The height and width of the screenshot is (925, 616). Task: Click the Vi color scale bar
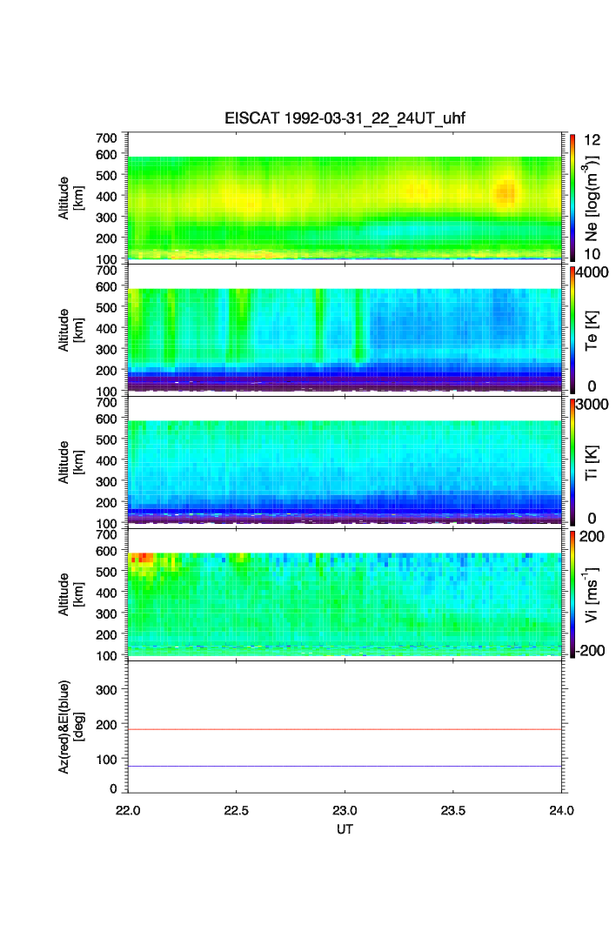[572, 594]
